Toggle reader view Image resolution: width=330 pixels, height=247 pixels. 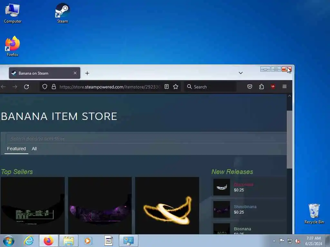[167, 87]
